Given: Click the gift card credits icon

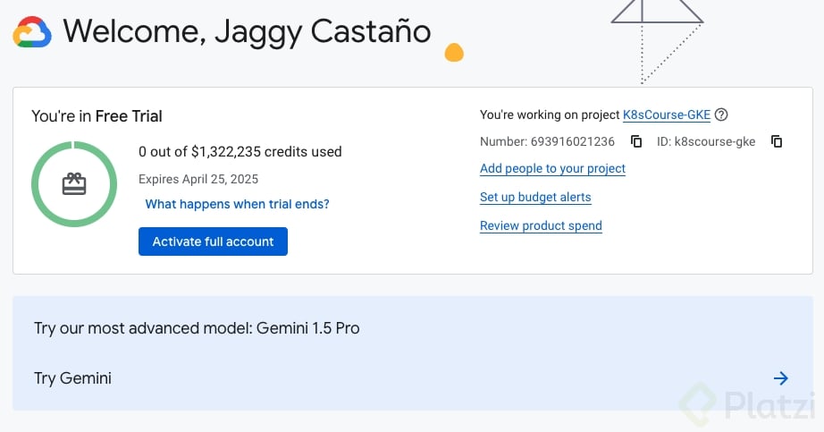Looking at the screenshot, I should click(74, 183).
